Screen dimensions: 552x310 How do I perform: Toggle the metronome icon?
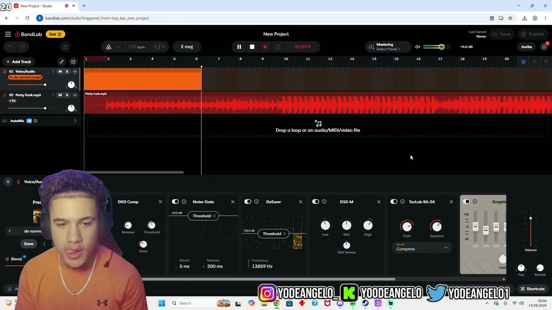coord(109,46)
